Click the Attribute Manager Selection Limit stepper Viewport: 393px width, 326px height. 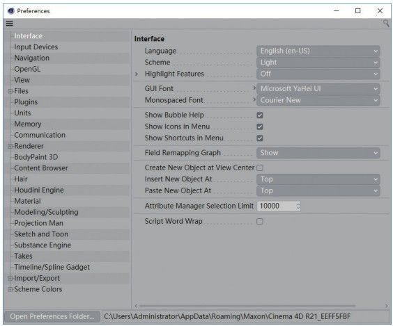(298, 206)
